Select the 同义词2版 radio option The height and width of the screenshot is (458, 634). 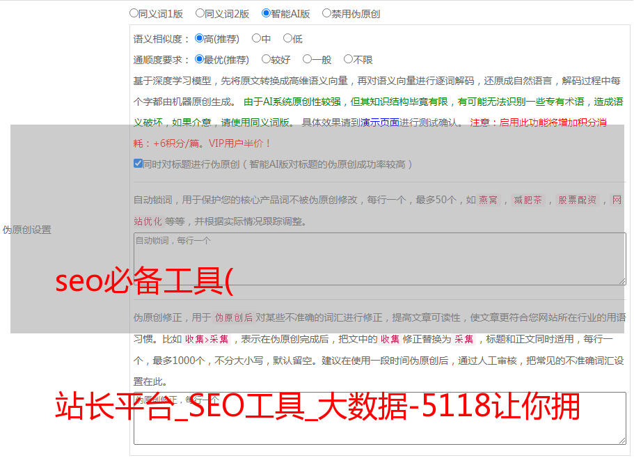click(x=200, y=13)
